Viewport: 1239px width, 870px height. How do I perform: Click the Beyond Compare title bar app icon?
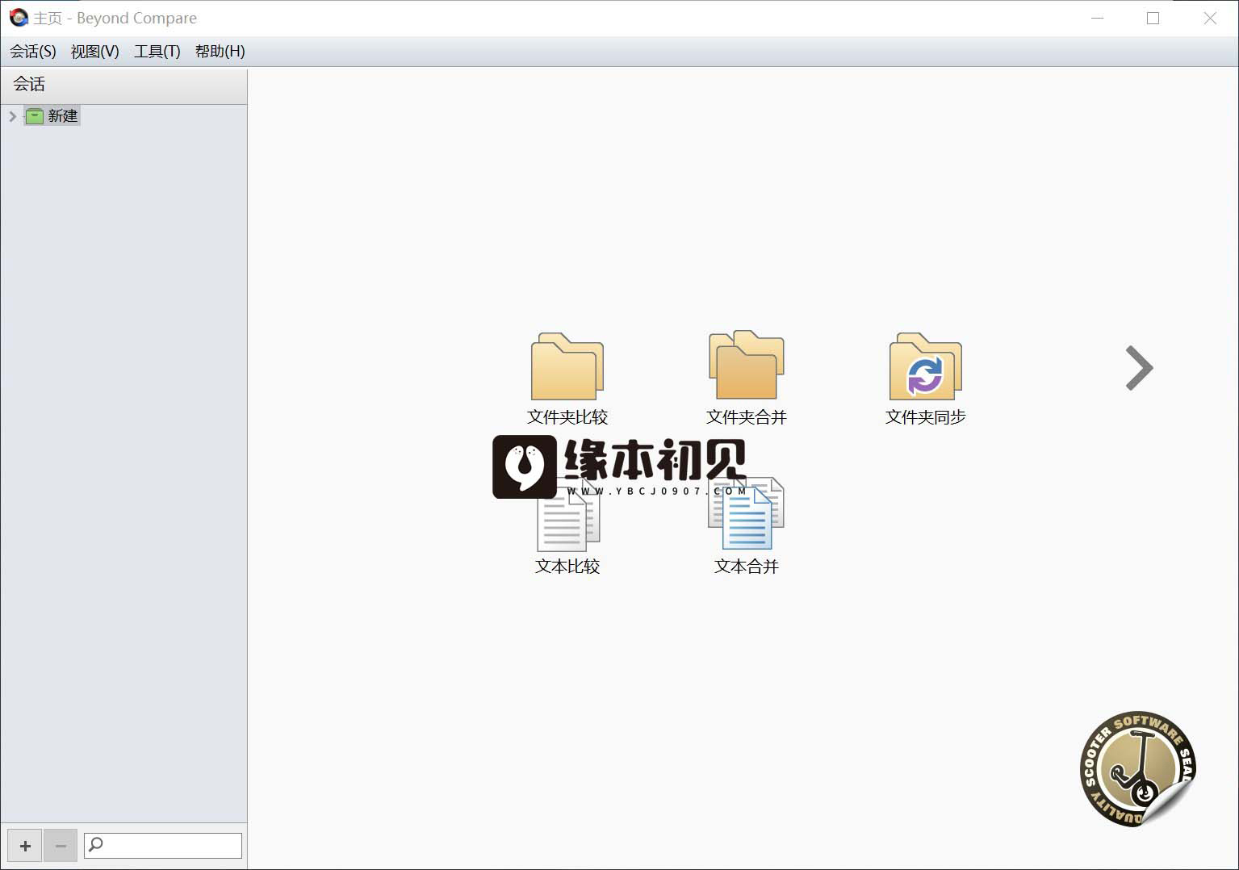pos(19,18)
